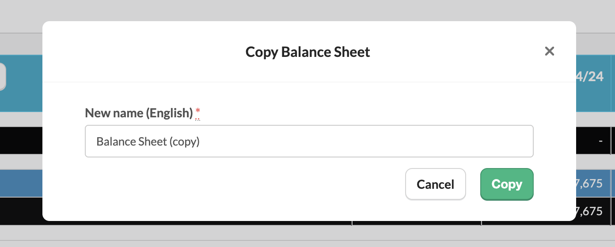Screen dimensions: 615x247
Task: Click middle cell of bottom black row
Action: 416,223
